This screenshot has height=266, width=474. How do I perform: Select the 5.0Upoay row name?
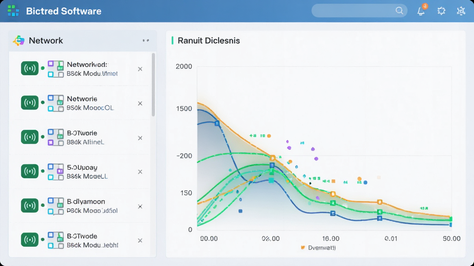pos(82,167)
